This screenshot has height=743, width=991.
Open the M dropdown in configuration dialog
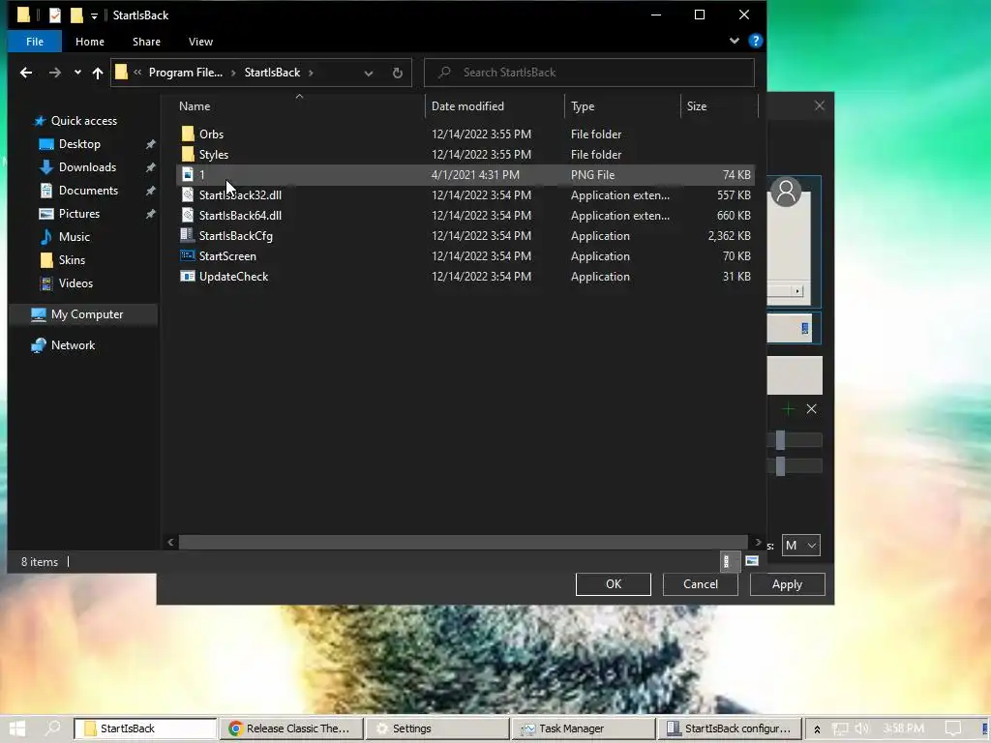point(800,546)
